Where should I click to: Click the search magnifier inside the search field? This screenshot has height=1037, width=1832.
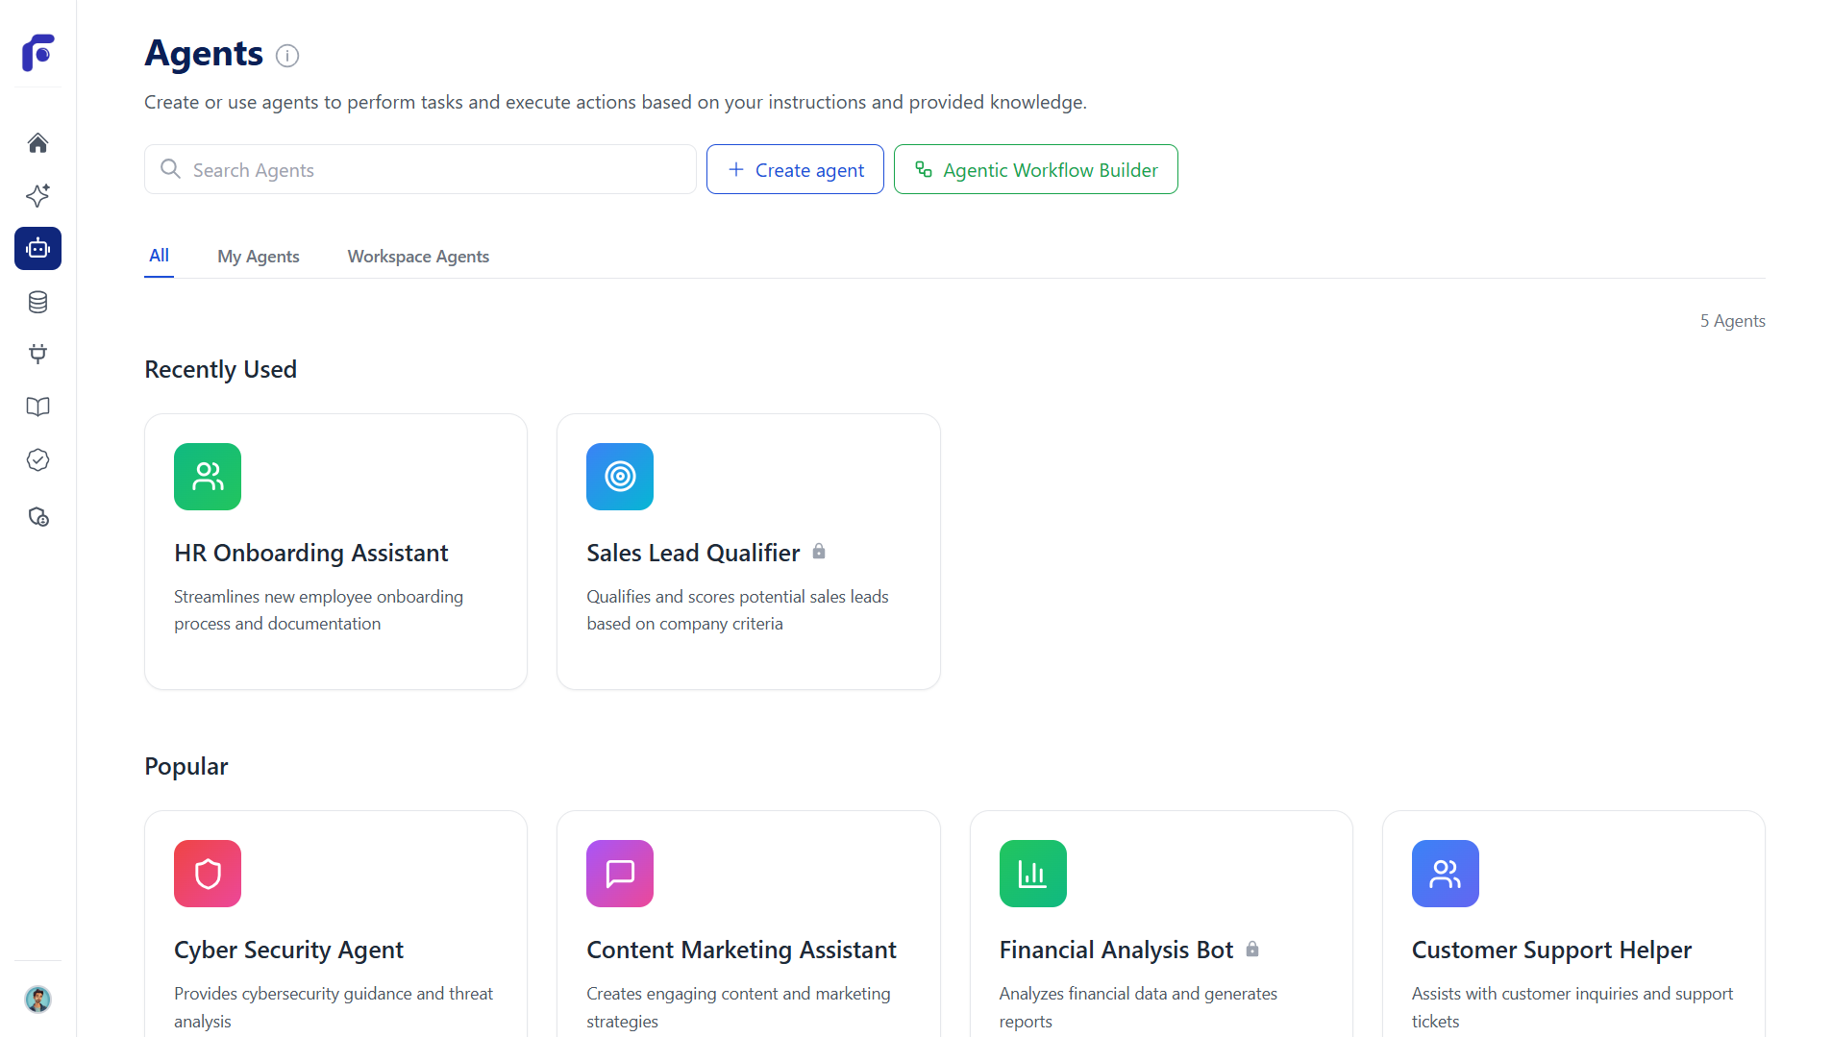[170, 168]
